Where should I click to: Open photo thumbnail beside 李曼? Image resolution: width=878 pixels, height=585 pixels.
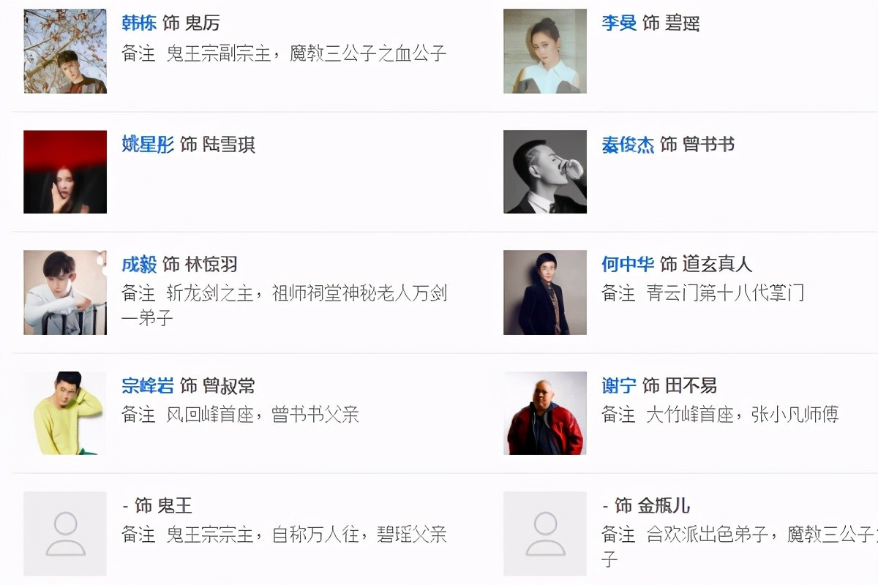(x=545, y=51)
